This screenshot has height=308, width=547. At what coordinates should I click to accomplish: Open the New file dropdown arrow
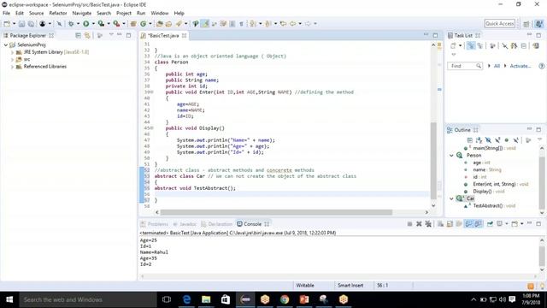[x=14, y=24]
